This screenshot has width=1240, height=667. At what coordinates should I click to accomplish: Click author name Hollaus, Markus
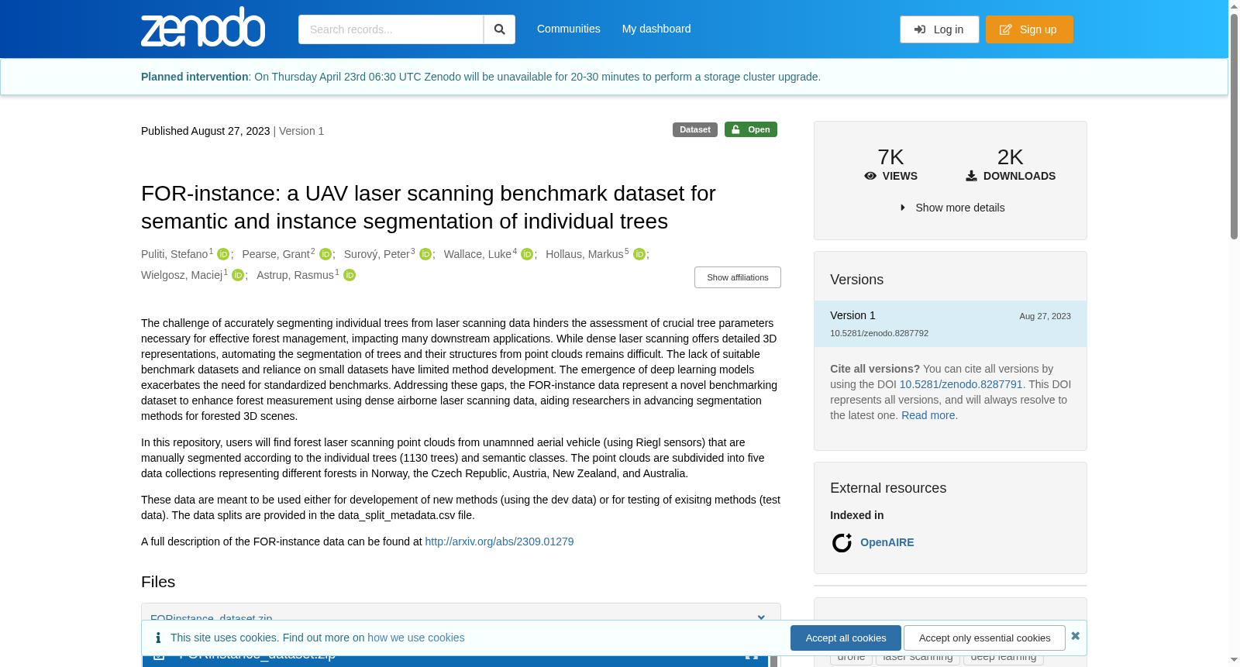point(584,254)
